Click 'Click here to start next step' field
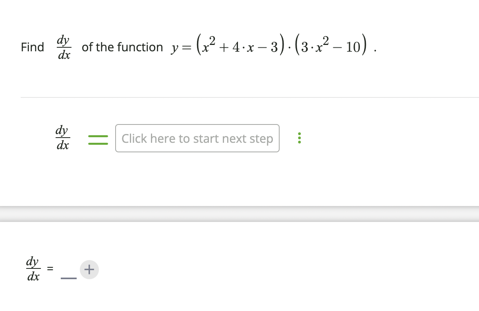Viewport: 479px width, 311px height. [197, 138]
